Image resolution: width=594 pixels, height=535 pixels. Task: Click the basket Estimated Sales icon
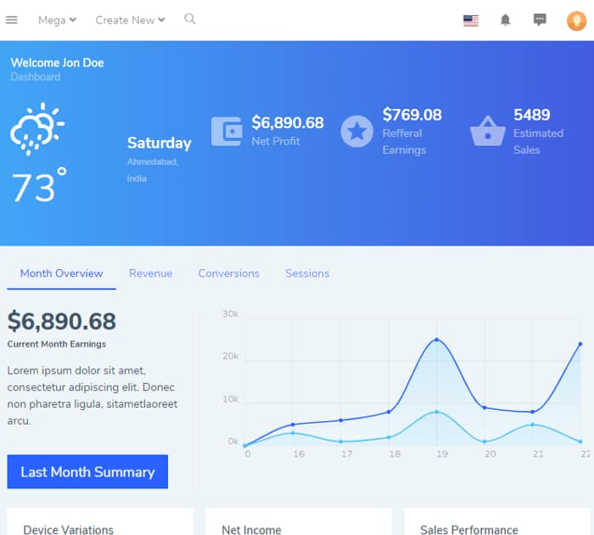[x=487, y=132]
